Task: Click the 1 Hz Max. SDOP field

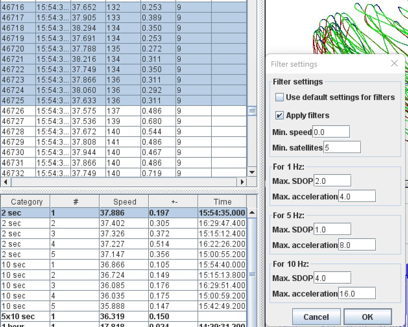Action: [x=332, y=181]
